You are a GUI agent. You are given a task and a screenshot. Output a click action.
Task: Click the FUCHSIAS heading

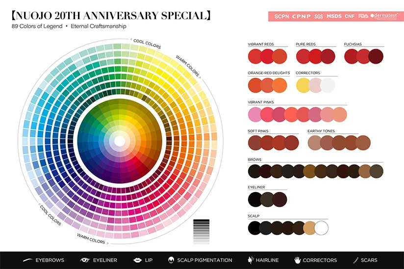353,44
